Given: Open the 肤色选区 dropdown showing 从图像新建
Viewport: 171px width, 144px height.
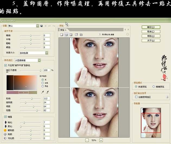Looking at the screenshot, I should pos(28,60).
